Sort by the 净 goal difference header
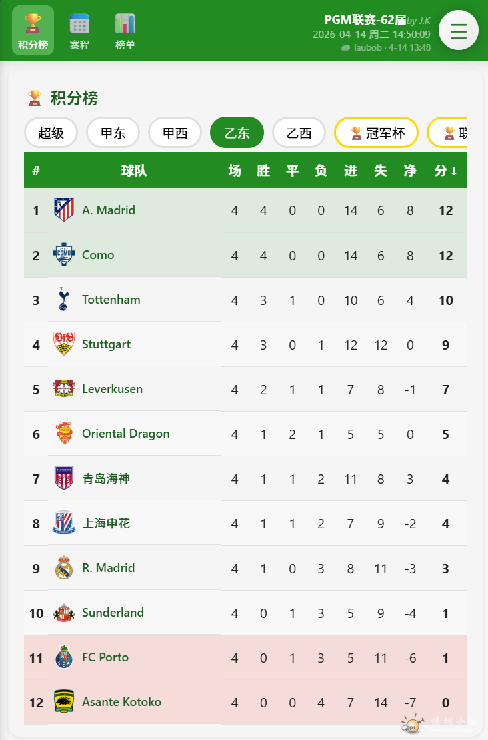488x740 pixels. pos(410,171)
